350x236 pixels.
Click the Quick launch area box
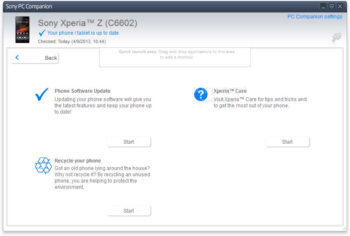click(x=175, y=57)
